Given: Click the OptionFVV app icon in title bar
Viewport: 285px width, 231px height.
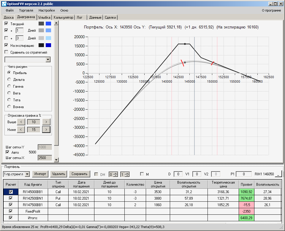Looking at the screenshot, I should (x=4, y=4).
